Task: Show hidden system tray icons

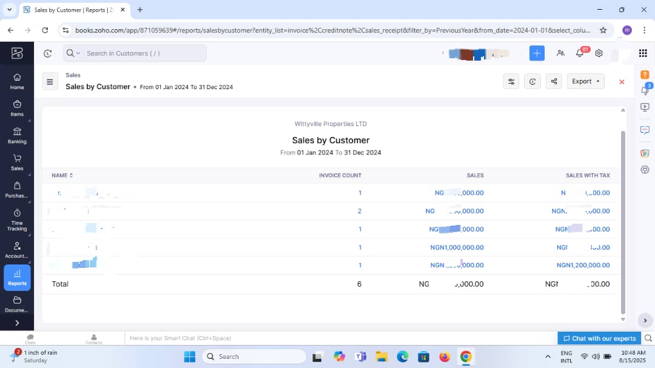Action: 548,356
